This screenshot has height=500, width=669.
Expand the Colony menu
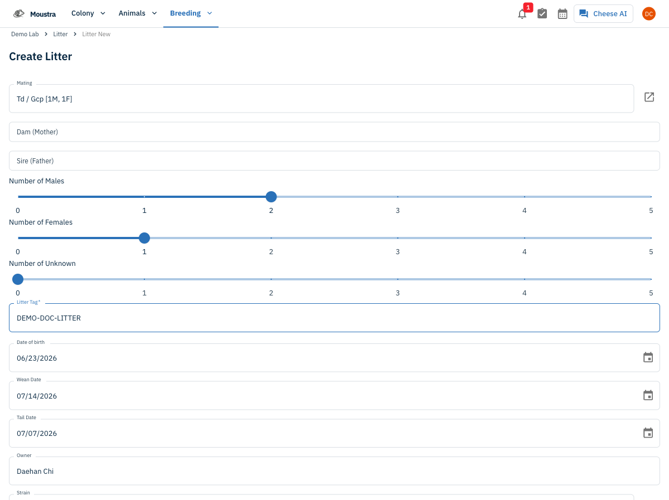(88, 13)
